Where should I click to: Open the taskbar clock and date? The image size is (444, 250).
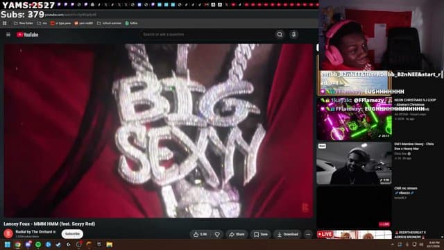point(434,244)
